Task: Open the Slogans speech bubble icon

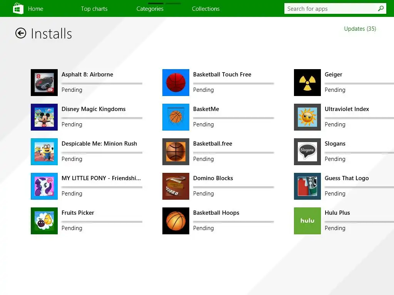Action: tap(307, 152)
